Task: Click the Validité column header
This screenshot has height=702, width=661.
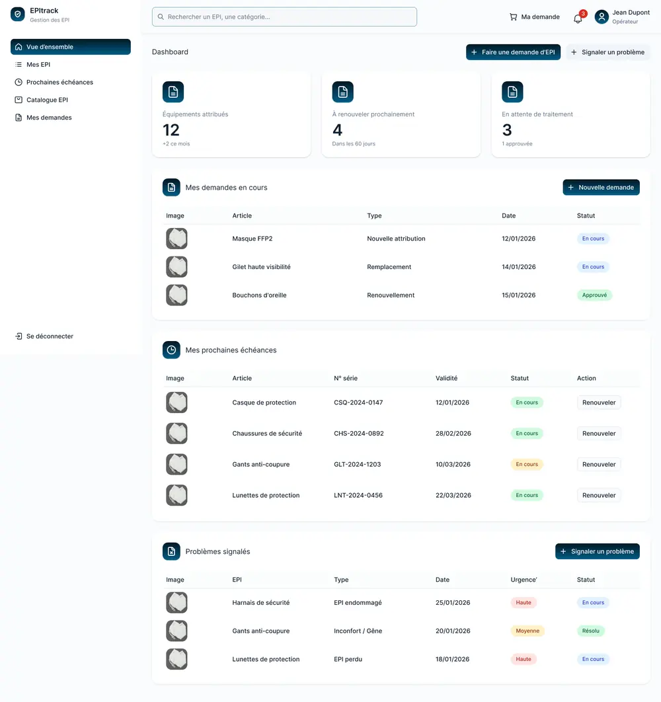Action: [x=446, y=378]
